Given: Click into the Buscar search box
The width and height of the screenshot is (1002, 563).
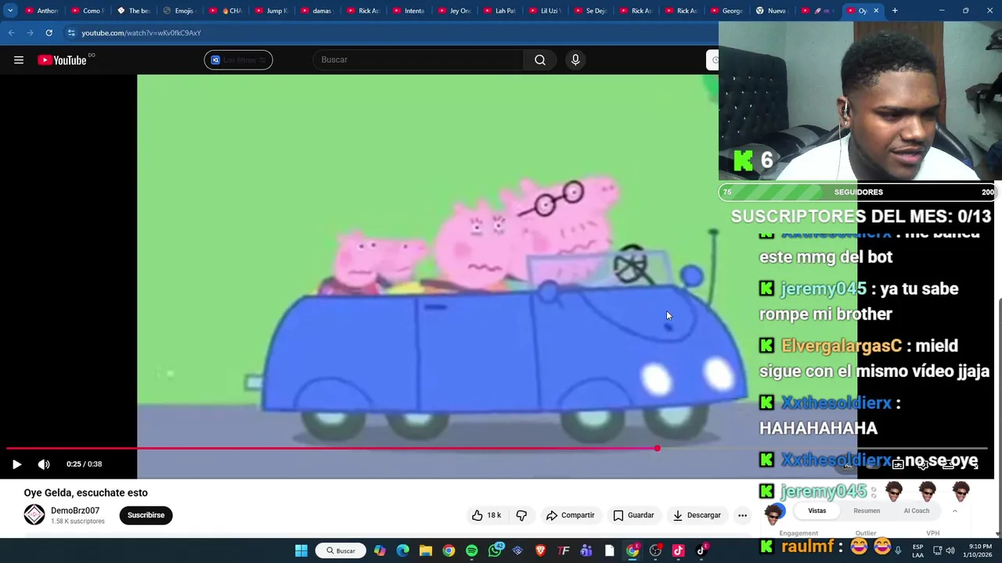Looking at the screenshot, I should 419,60.
